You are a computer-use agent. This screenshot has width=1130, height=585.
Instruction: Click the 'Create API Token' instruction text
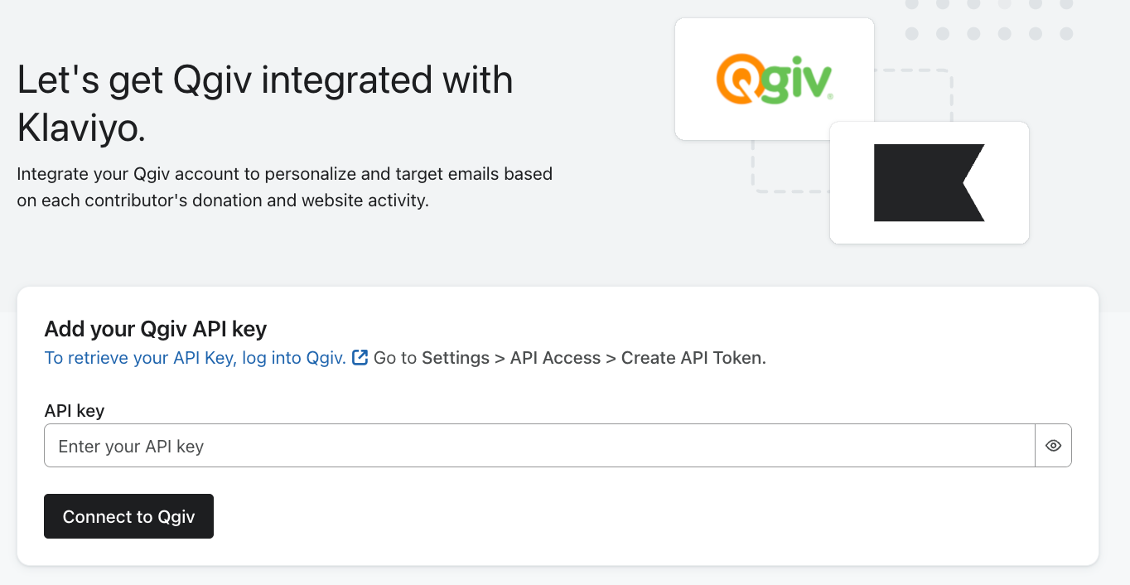693,358
